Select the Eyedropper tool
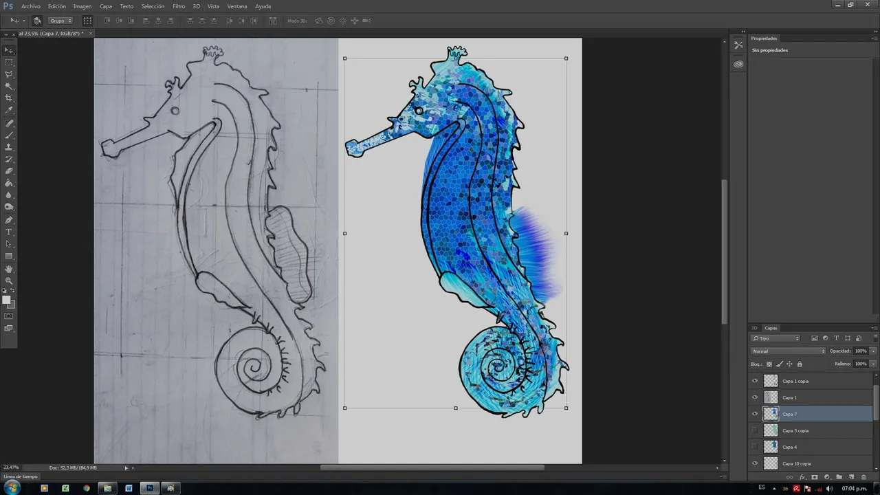 pyautogui.click(x=9, y=110)
